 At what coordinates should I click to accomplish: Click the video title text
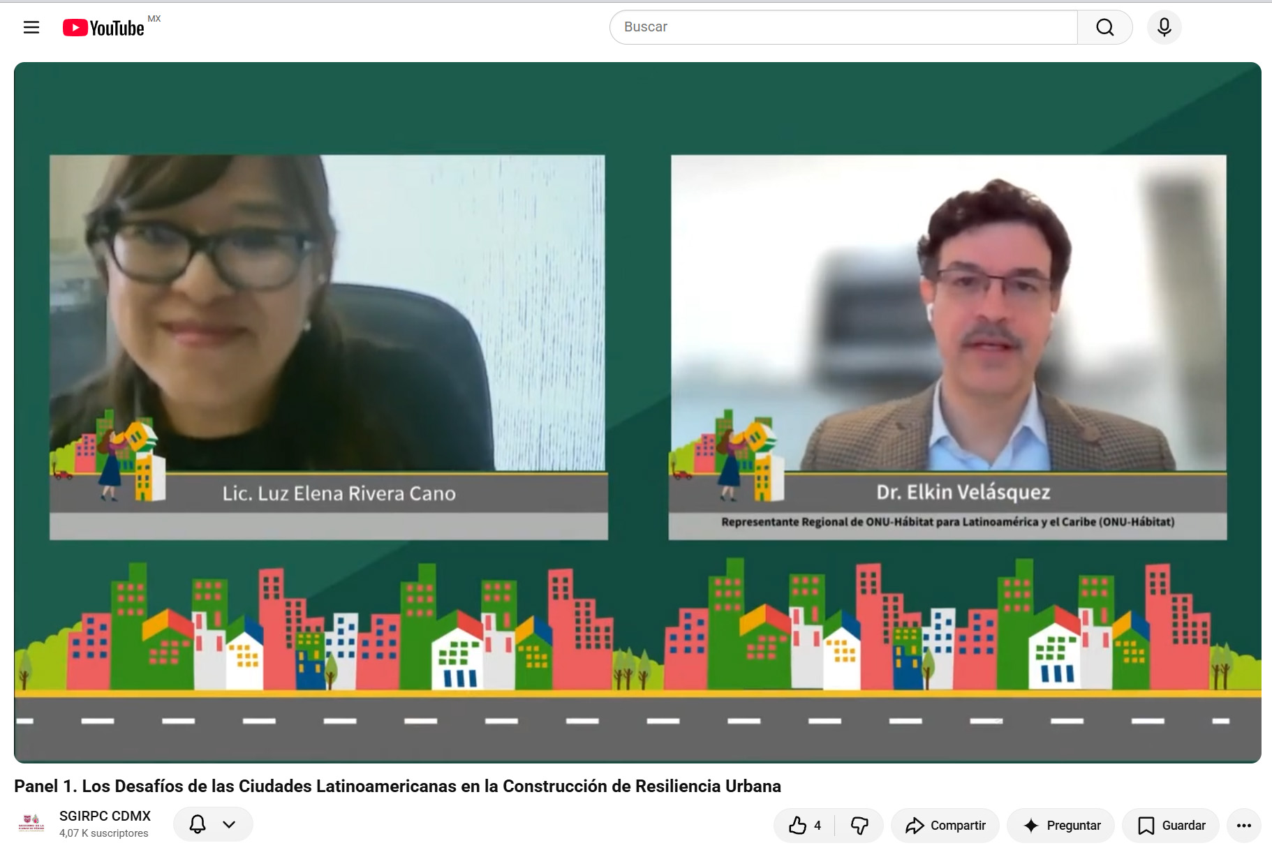tap(397, 786)
